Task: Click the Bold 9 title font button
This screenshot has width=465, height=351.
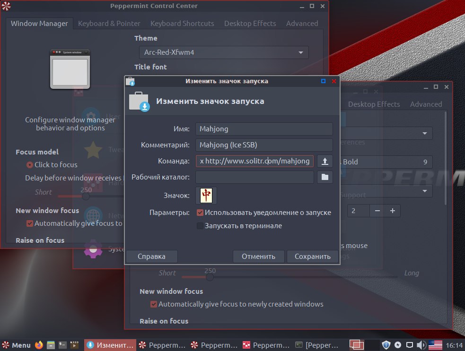Action: 386,162
